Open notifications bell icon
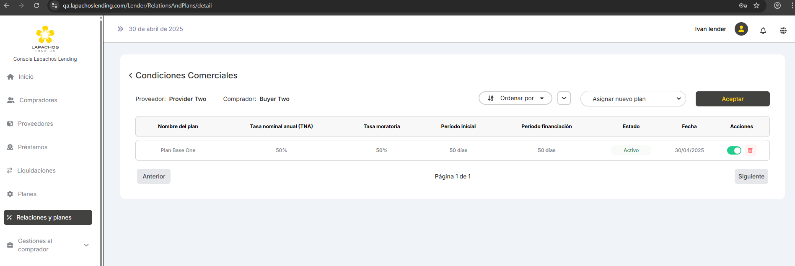 (x=763, y=30)
